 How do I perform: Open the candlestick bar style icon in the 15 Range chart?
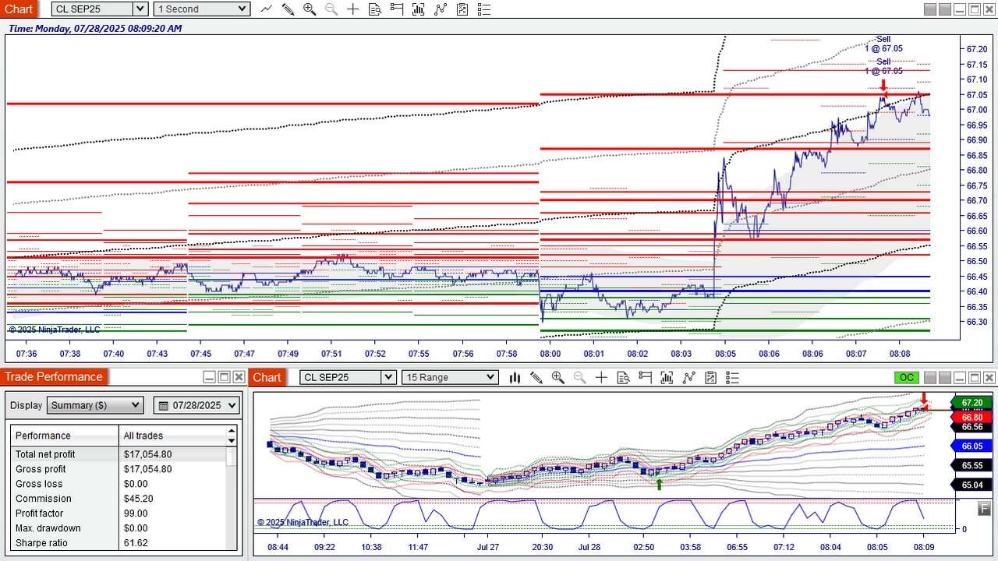[515, 377]
